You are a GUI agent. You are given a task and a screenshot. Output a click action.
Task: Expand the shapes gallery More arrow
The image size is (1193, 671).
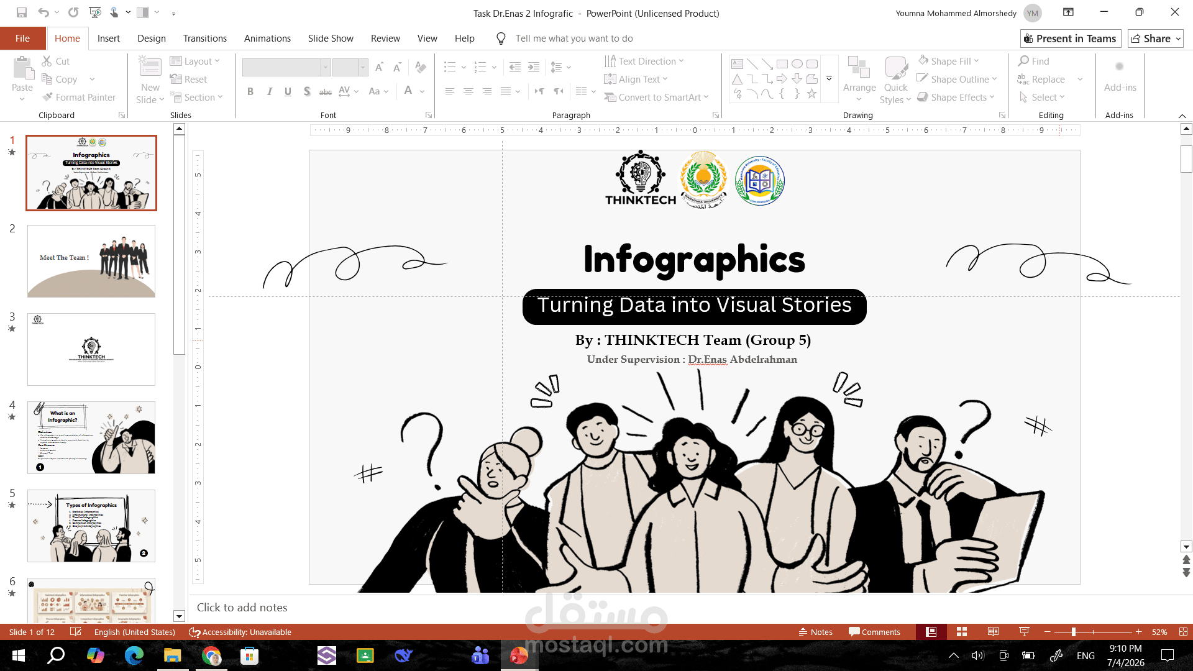coord(829,79)
